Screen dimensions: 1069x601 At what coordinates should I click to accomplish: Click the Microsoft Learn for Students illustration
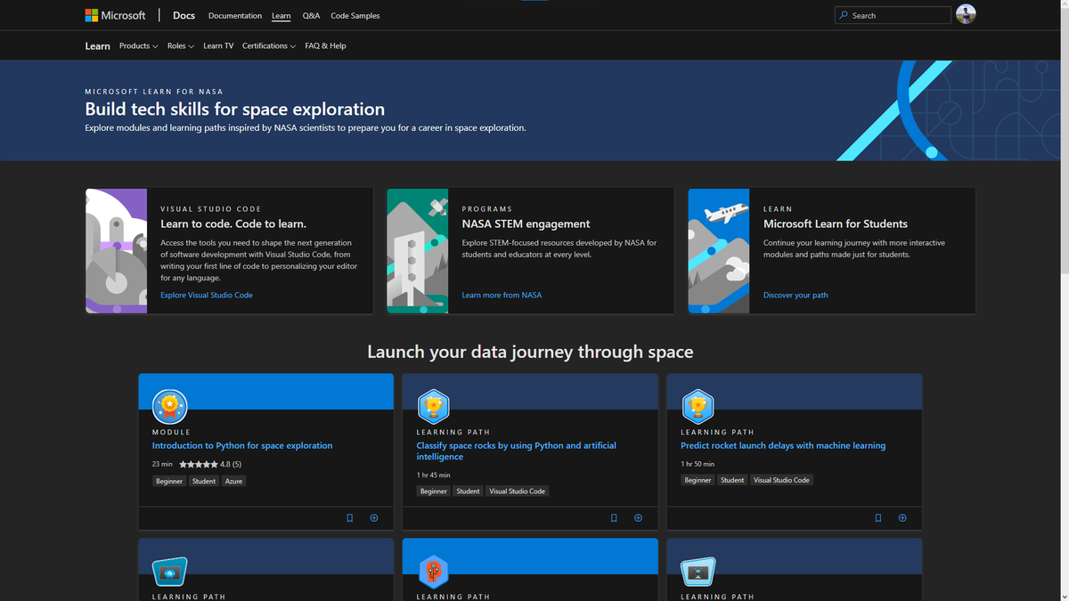pos(719,250)
